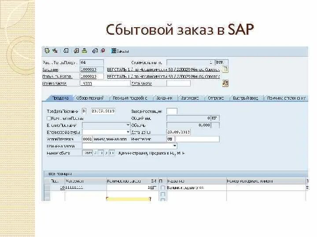Viewport: 317px width, 237px height.
Task: Click the Номер заказа input field
Action: click(x=105, y=83)
